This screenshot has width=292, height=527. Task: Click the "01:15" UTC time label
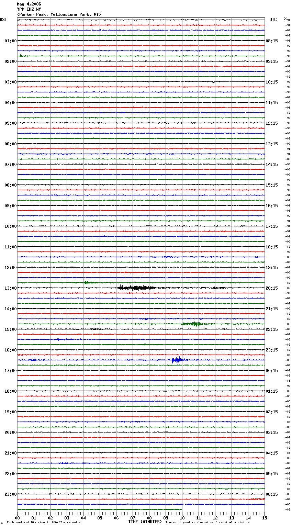[272, 391]
